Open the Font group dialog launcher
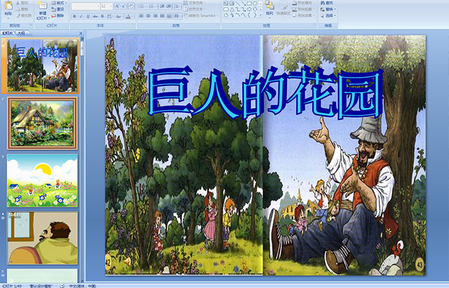449x288 pixels. (x=133, y=25)
